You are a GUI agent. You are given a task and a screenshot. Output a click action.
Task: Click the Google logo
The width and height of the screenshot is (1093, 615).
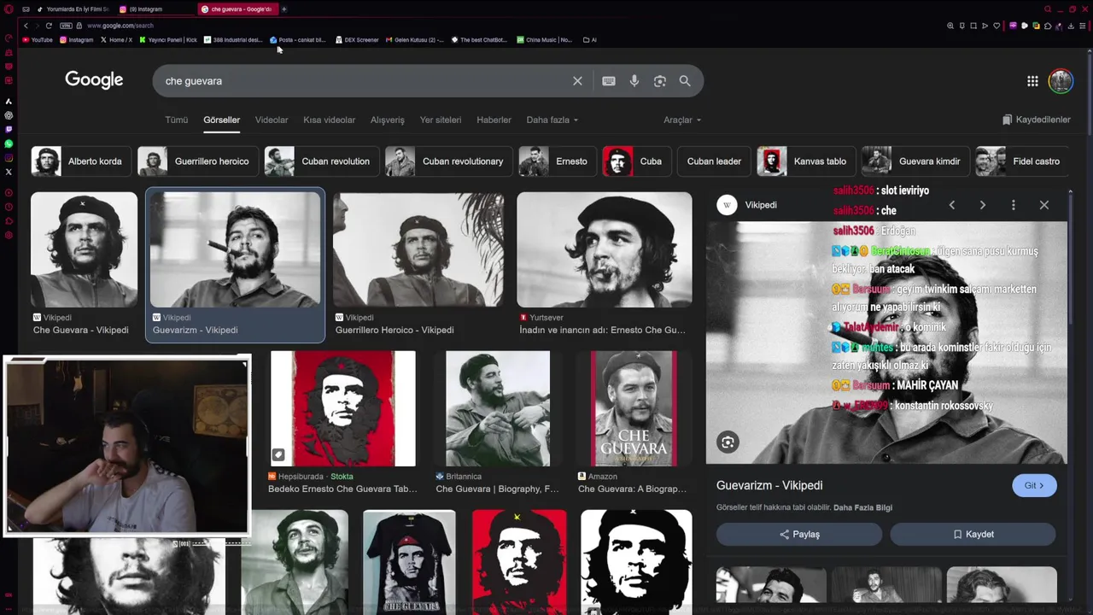pos(94,80)
